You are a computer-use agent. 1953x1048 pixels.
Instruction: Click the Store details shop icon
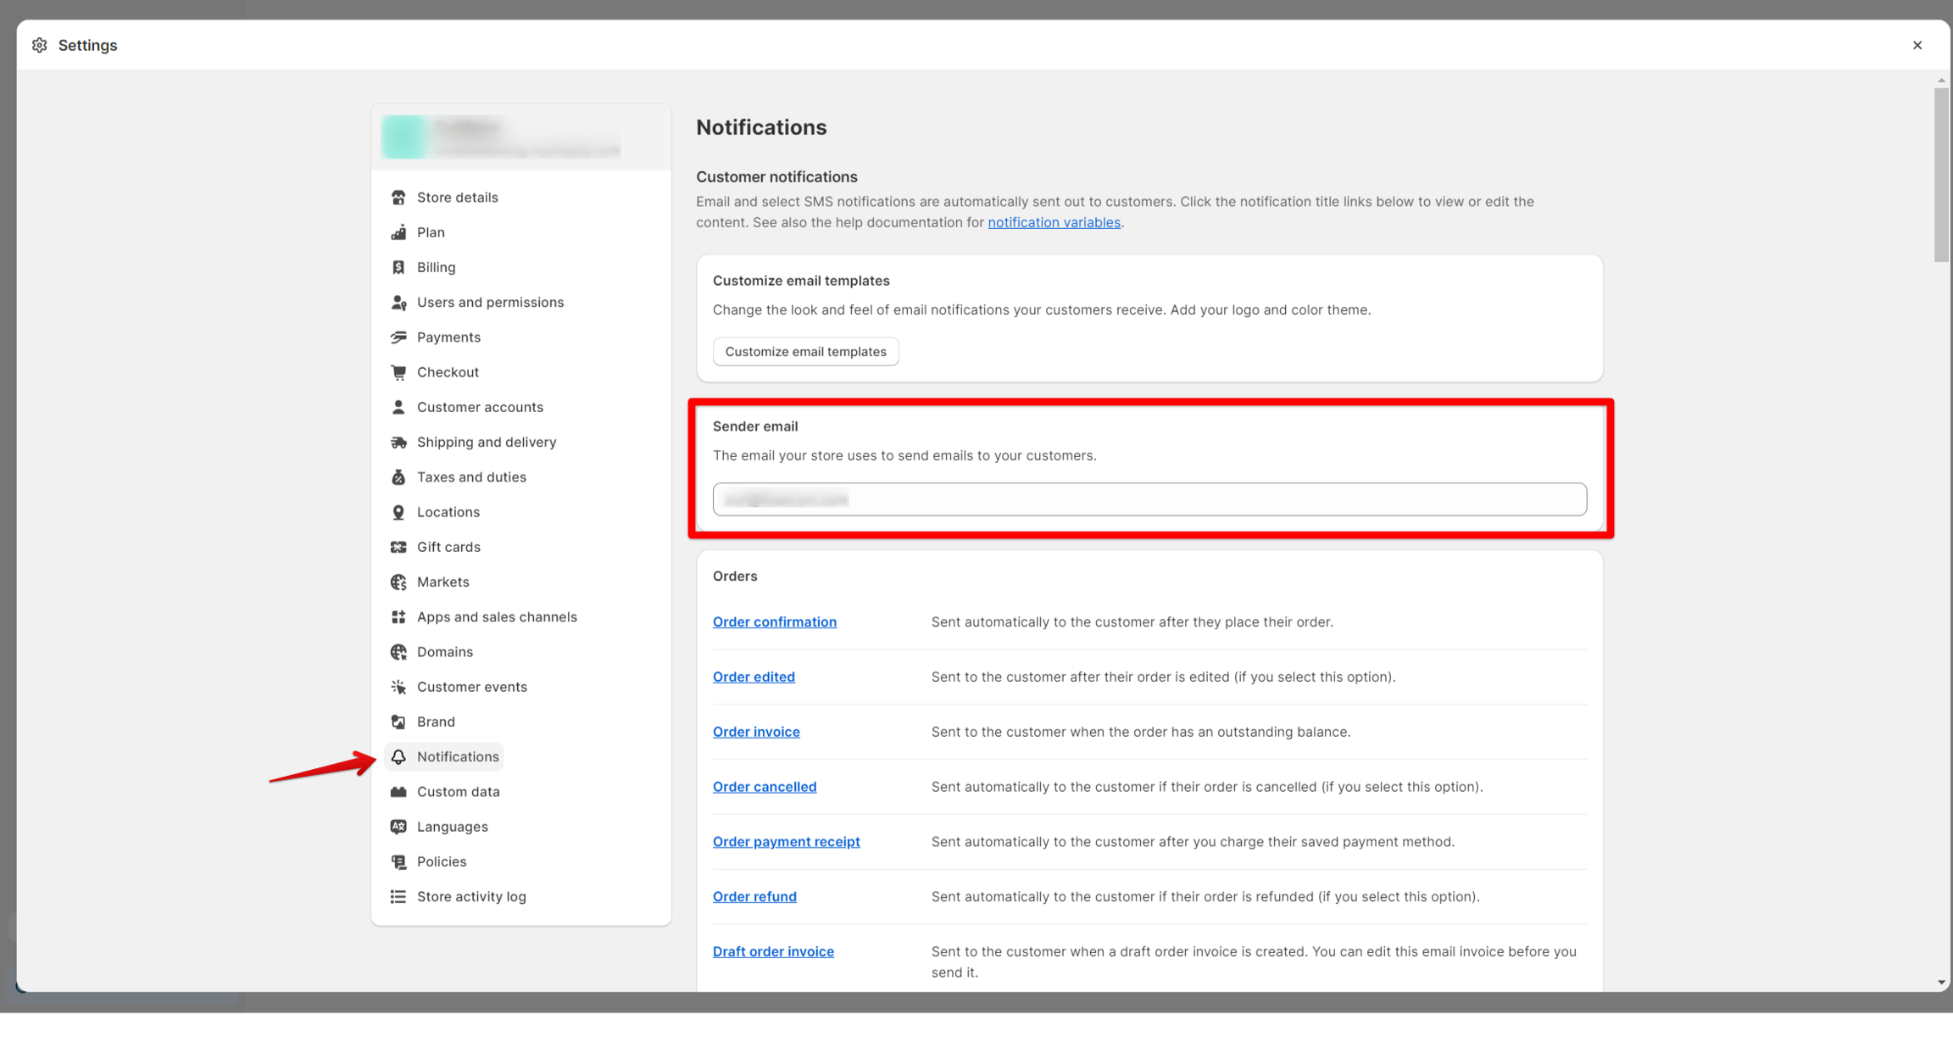pos(398,198)
